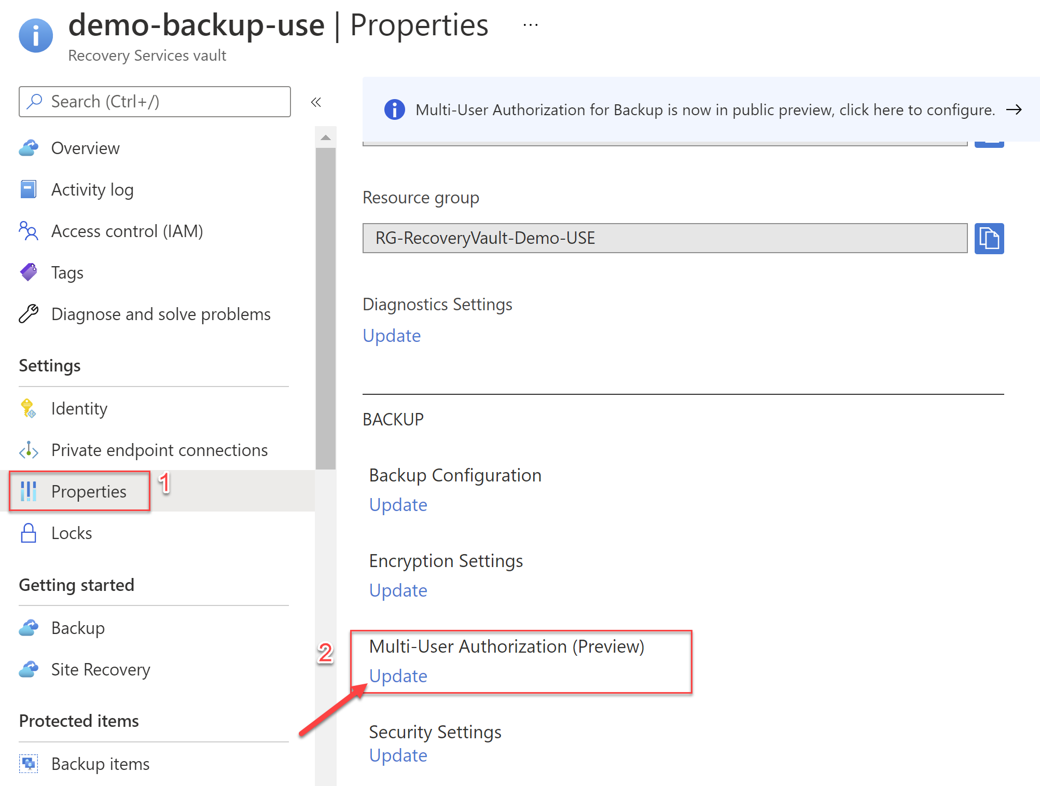Open the Identity settings
The width and height of the screenshot is (1040, 786).
click(79, 409)
